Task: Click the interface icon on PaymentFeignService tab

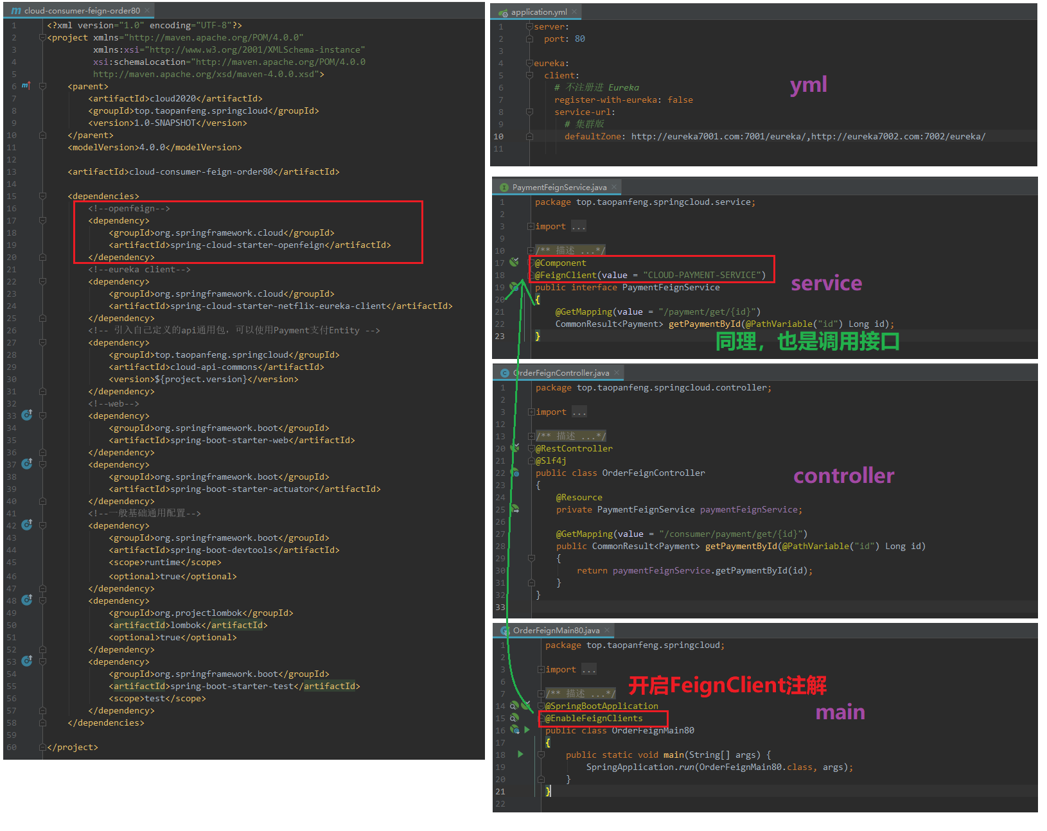Action: pos(504,187)
